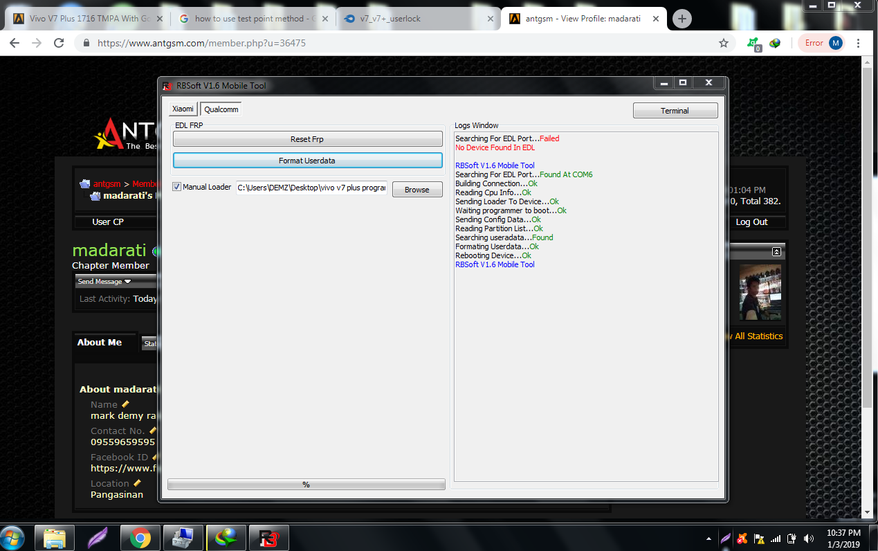Open Avast tray icon with red cross
878x551 pixels.
[x=742, y=539]
